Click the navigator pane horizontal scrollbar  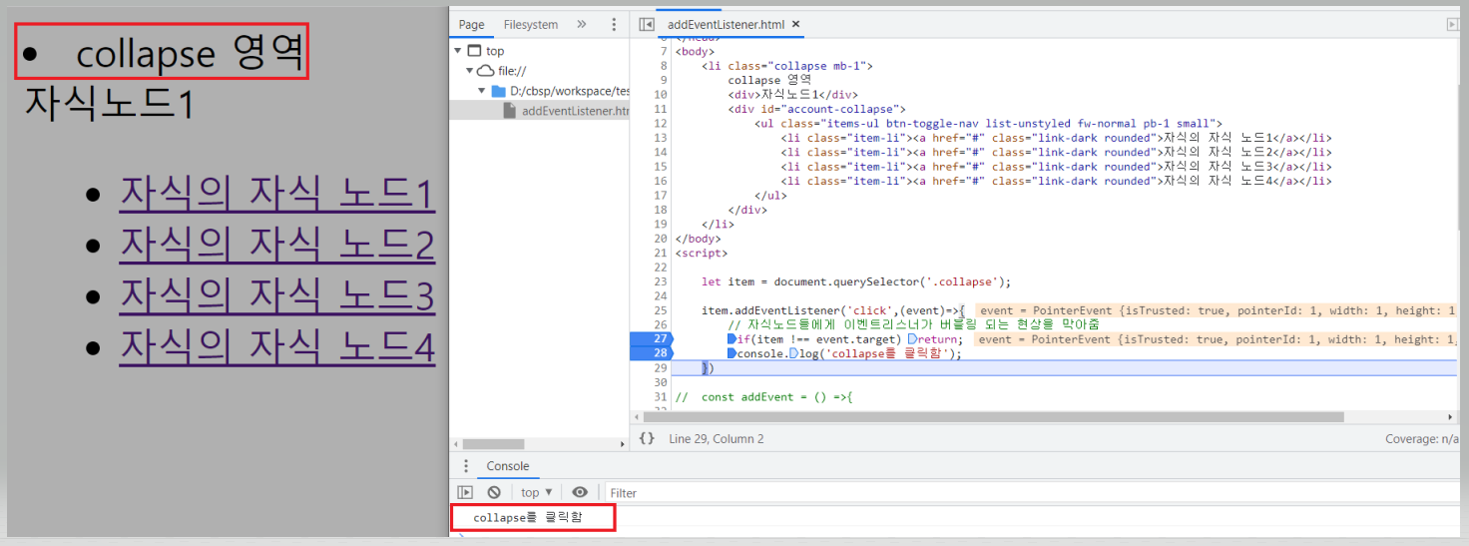[x=494, y=444]
